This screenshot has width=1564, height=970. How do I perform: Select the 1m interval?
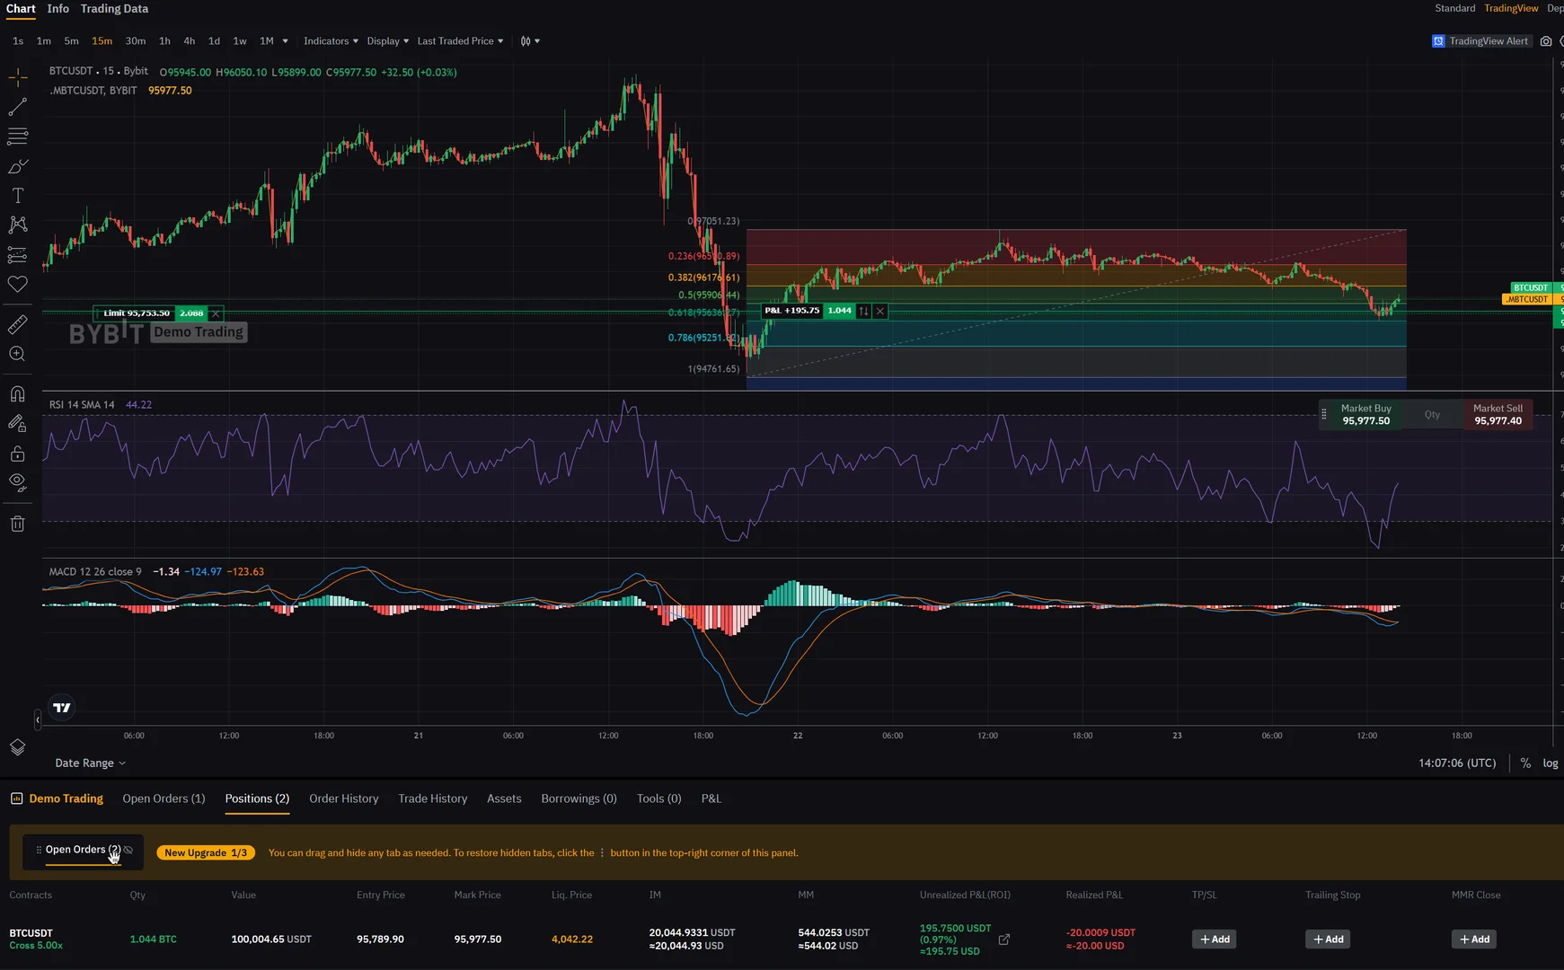click(44, 41)
